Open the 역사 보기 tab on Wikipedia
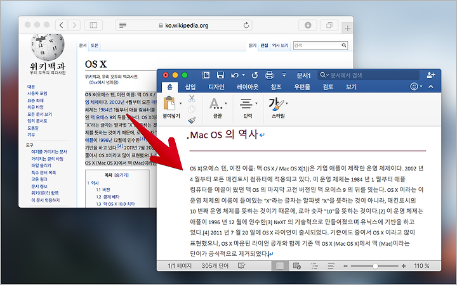Image resolution: width=457 pixels, height=285 pixels. point(281,46)
